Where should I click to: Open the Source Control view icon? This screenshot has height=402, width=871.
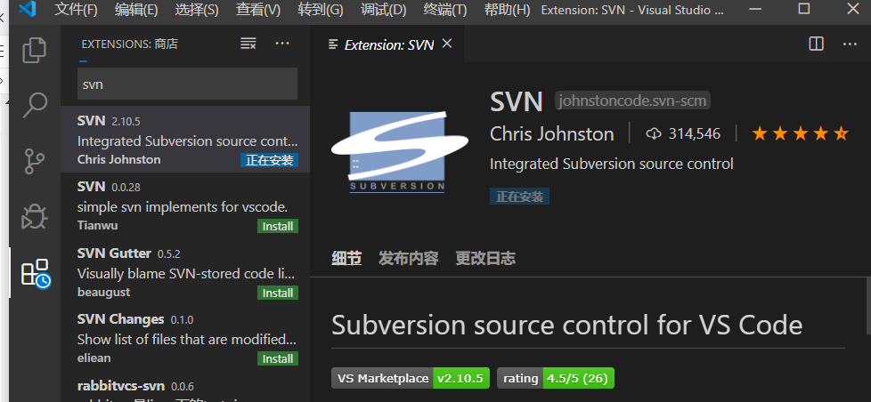point(35,161)
